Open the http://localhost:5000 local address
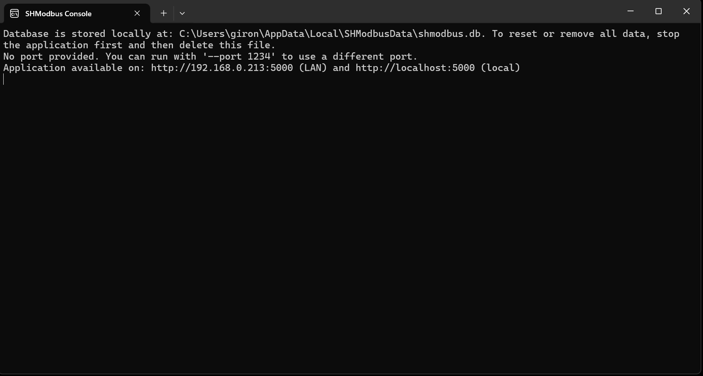Image resolution: width=703 pixels, height=376 pixels. point(415,68)
